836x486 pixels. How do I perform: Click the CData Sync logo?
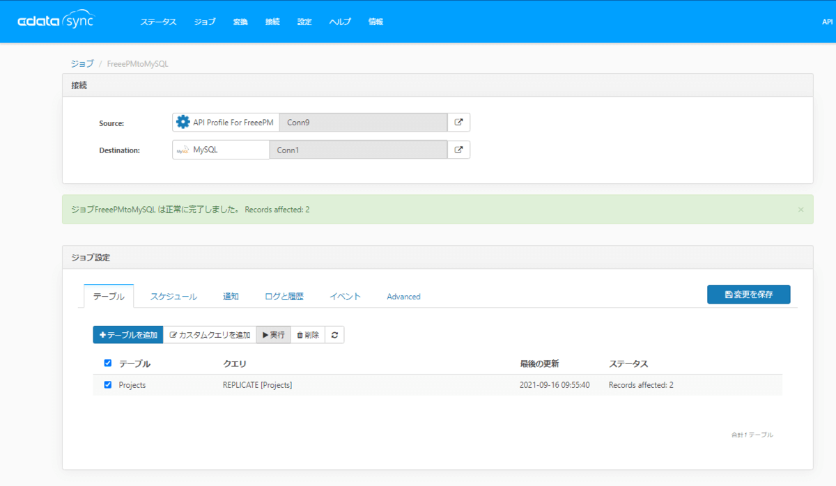click(55, 21)
